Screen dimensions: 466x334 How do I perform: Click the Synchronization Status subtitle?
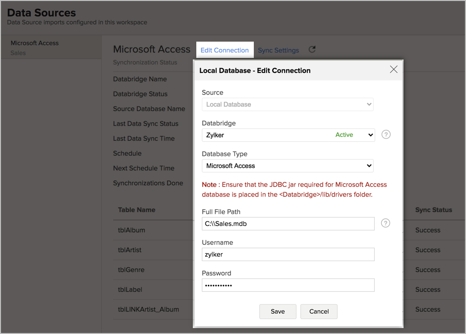(145, 62)
